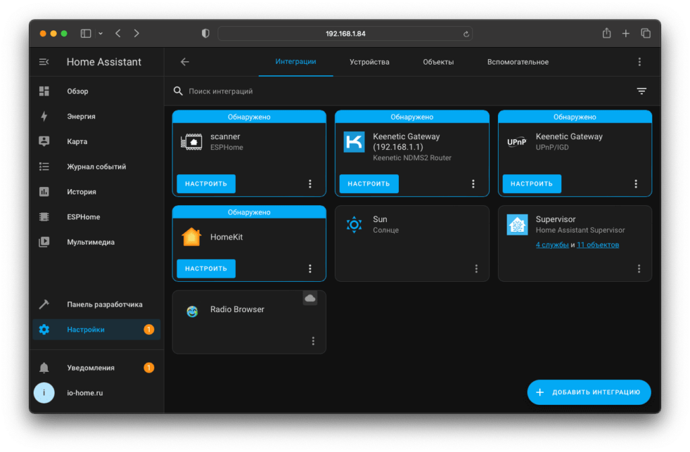Open the 11 объектов link
Image resolution: width=690 pixels, height=452 pixels.
tap(598, 245)
